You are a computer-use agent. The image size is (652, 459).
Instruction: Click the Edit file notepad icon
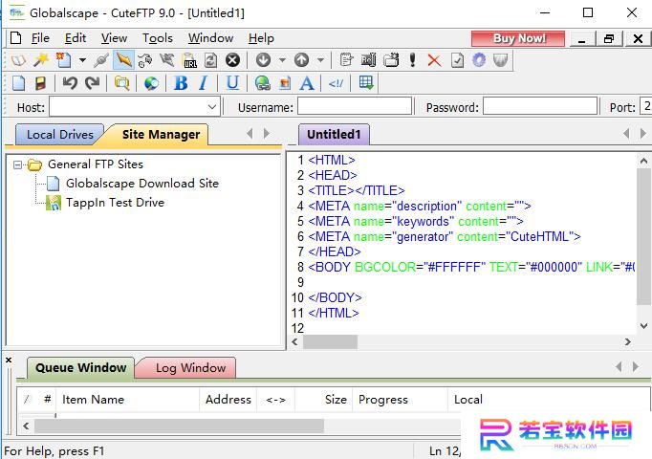tap(346, 60)
